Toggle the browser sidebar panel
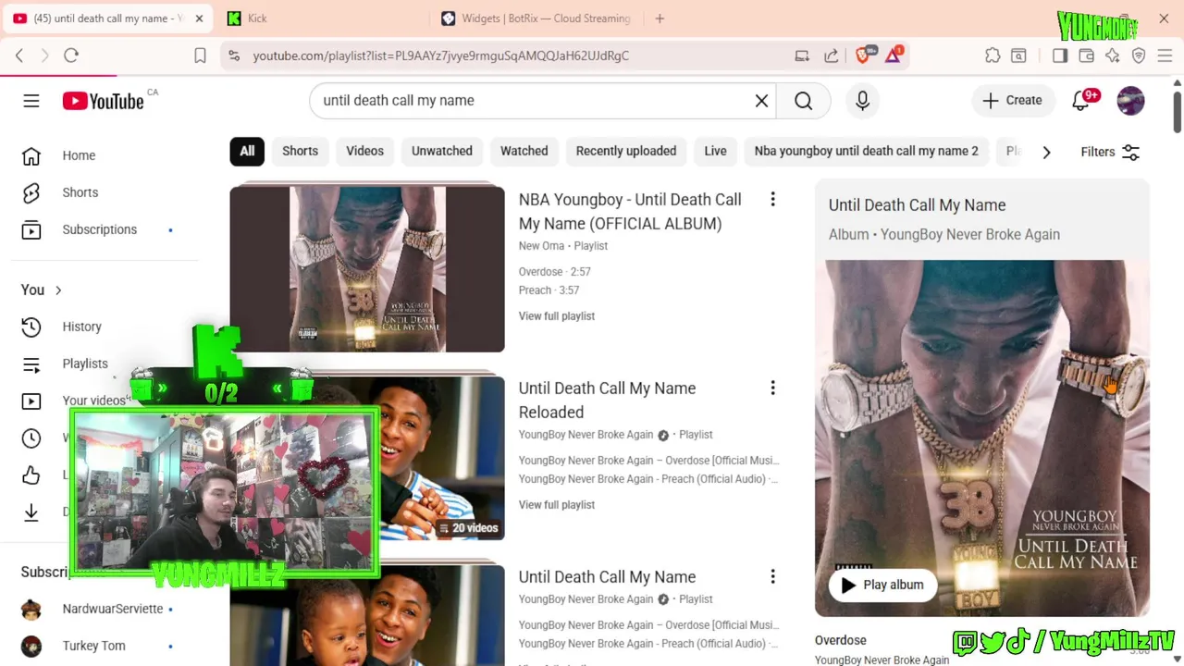1184x666 pixels. (1060, 55)
